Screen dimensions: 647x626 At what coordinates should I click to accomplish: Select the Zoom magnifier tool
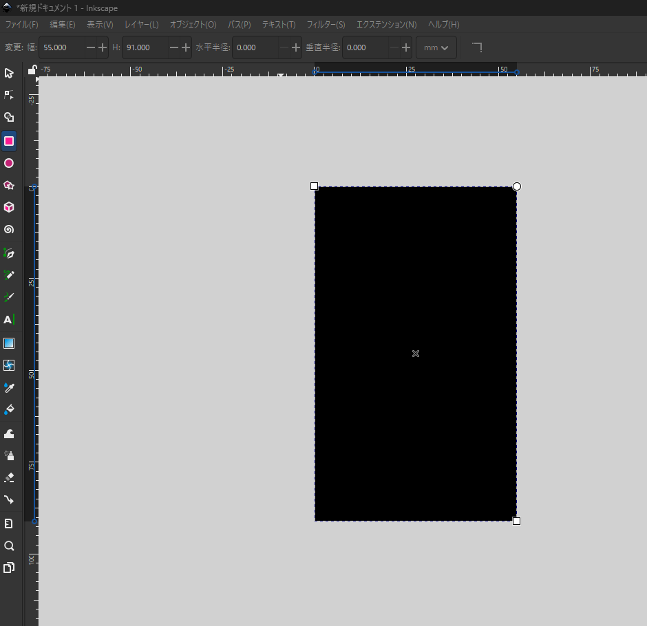[9, 546]
